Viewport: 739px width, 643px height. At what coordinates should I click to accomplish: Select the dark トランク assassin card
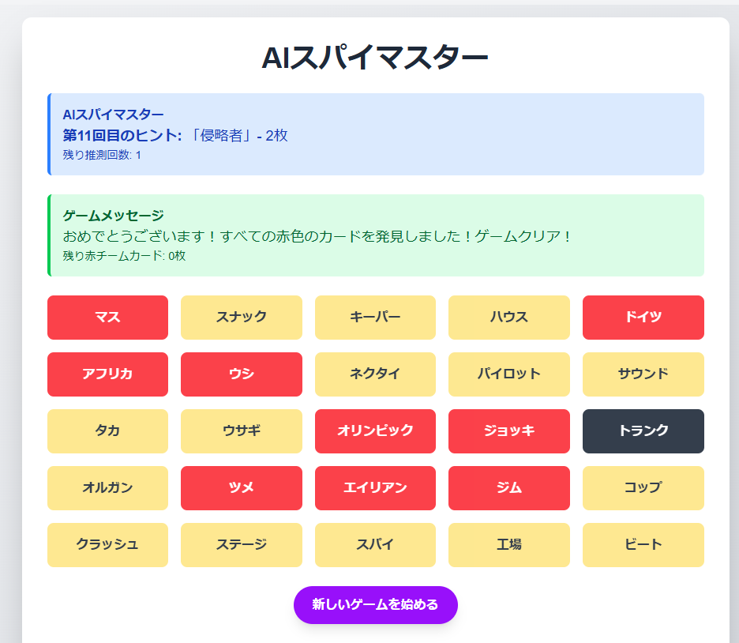(643, 431)
